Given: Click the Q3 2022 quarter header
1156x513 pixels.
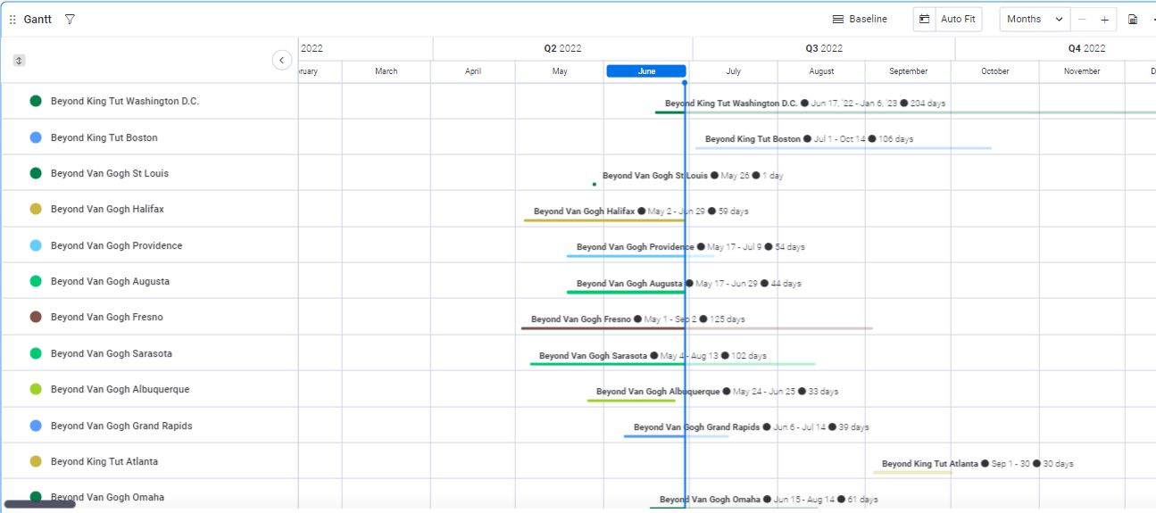Looking at the screenshot, I should pos(824,48).
